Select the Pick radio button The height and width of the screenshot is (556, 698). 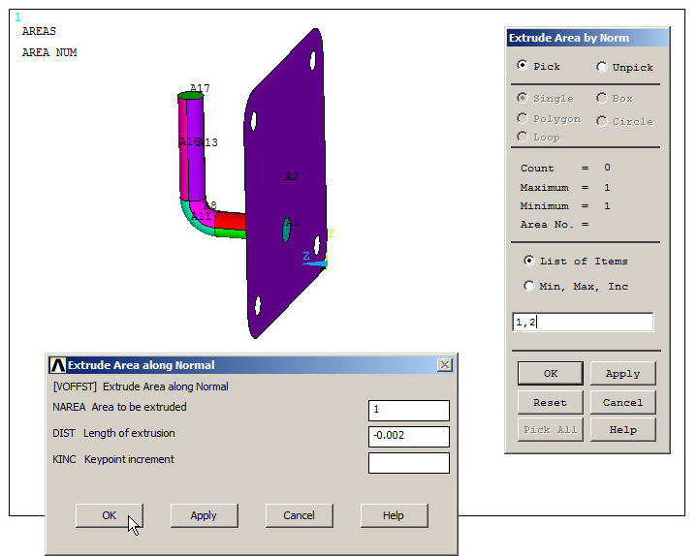tap(523, 66)
